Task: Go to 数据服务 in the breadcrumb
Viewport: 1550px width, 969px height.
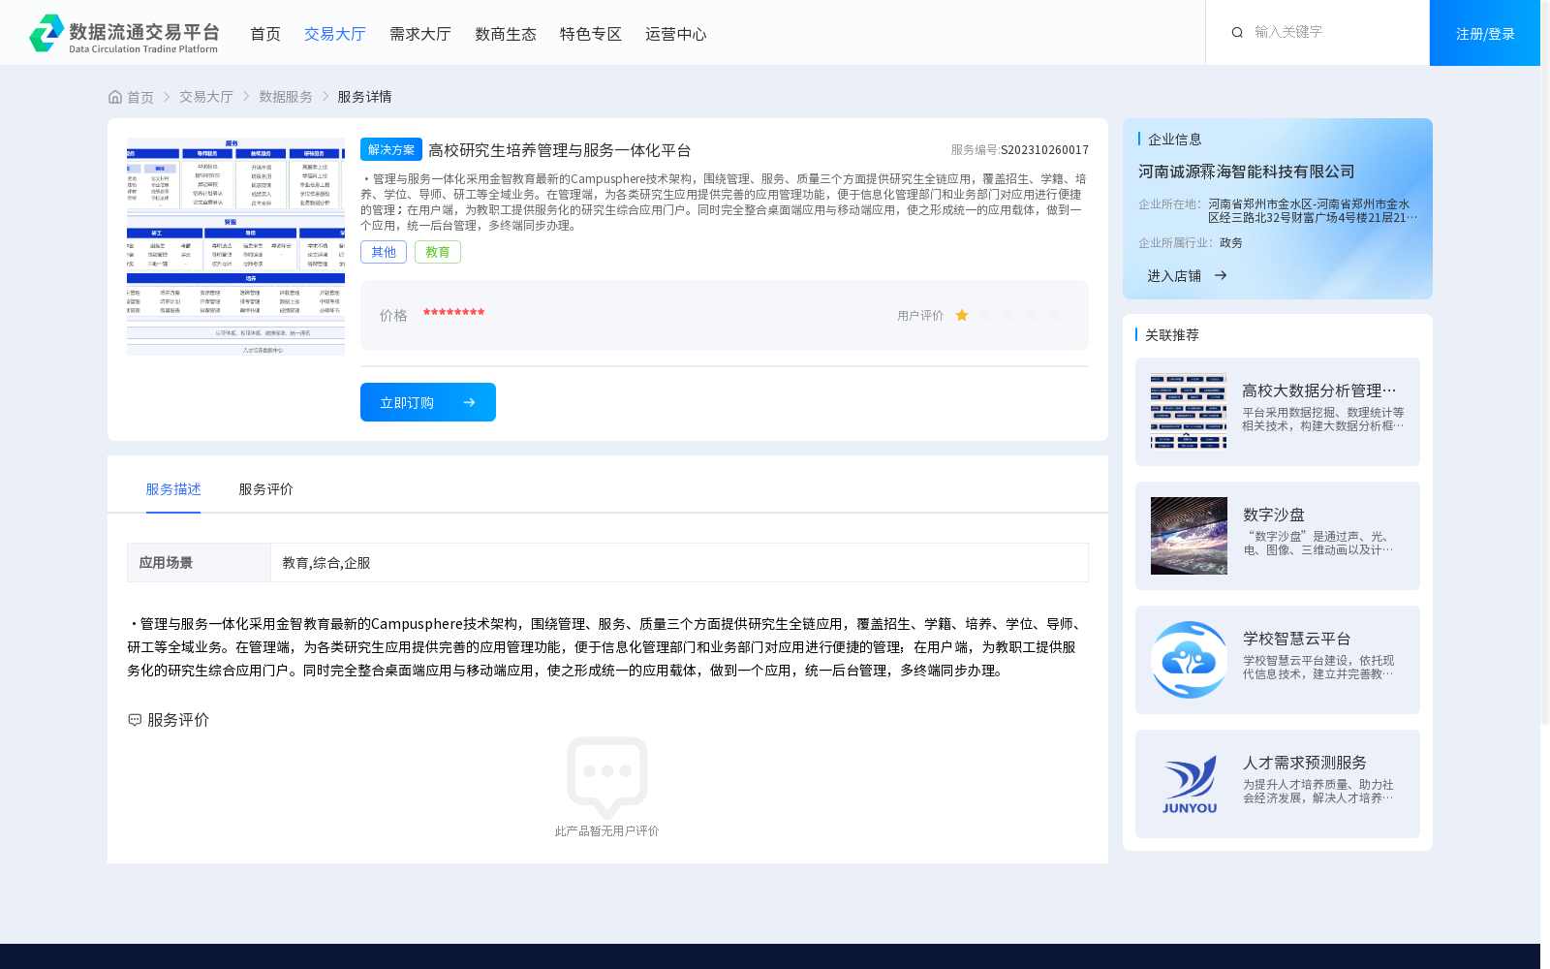Action: point(286,97)
